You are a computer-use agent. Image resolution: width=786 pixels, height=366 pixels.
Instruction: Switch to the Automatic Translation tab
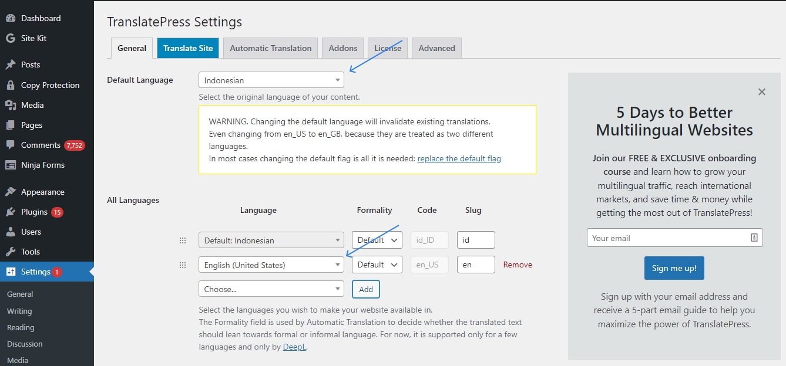(270, 48)
